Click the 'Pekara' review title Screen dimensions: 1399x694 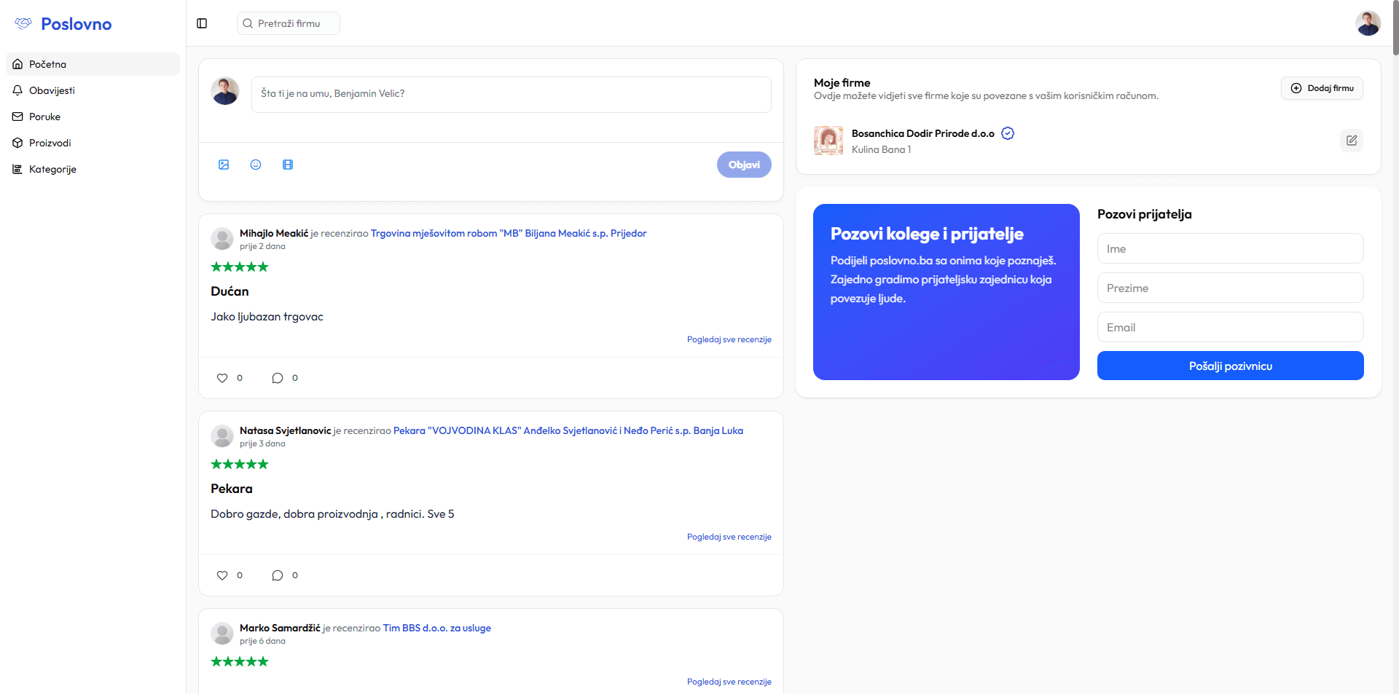pyautogui.click(x=232, y=489)
